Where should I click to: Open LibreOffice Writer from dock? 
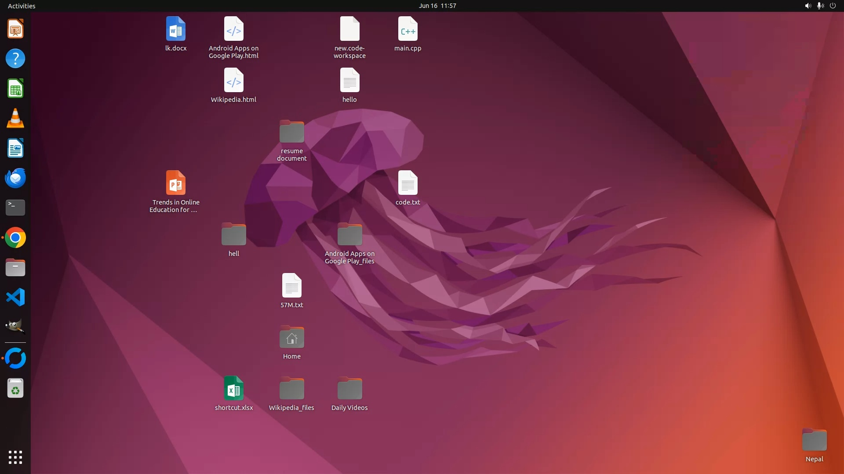15,148
